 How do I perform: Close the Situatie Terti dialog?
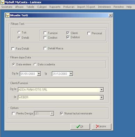(x=110, y=15)
